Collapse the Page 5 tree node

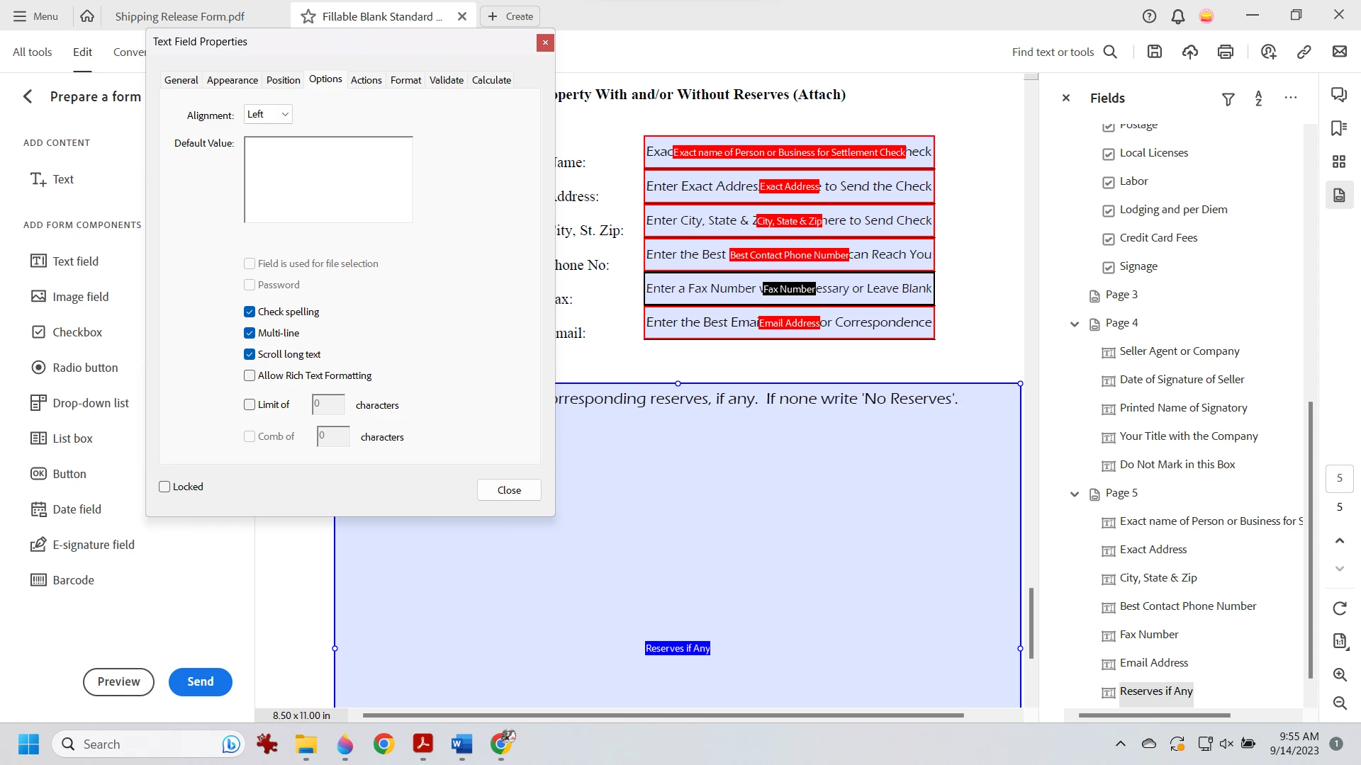coord(1075,494)
